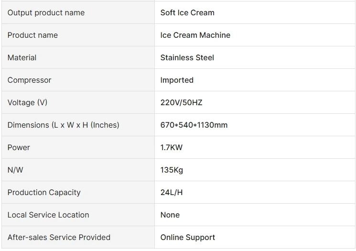Click the "Production Capacity" label
356x251 pixels.
point(44,193)
